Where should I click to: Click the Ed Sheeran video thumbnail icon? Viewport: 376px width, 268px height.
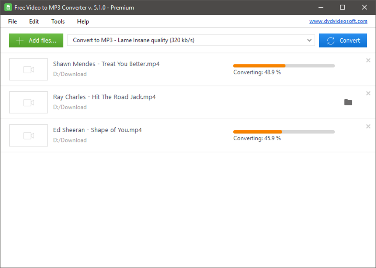click(28, 135)
